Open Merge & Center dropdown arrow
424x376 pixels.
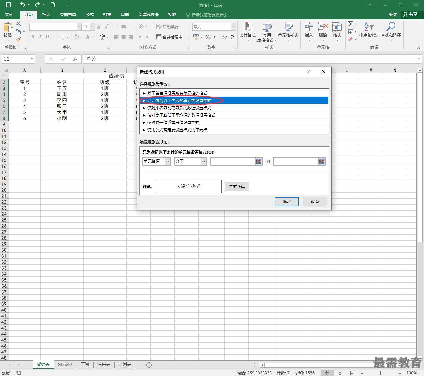click(x=187, y=37)
